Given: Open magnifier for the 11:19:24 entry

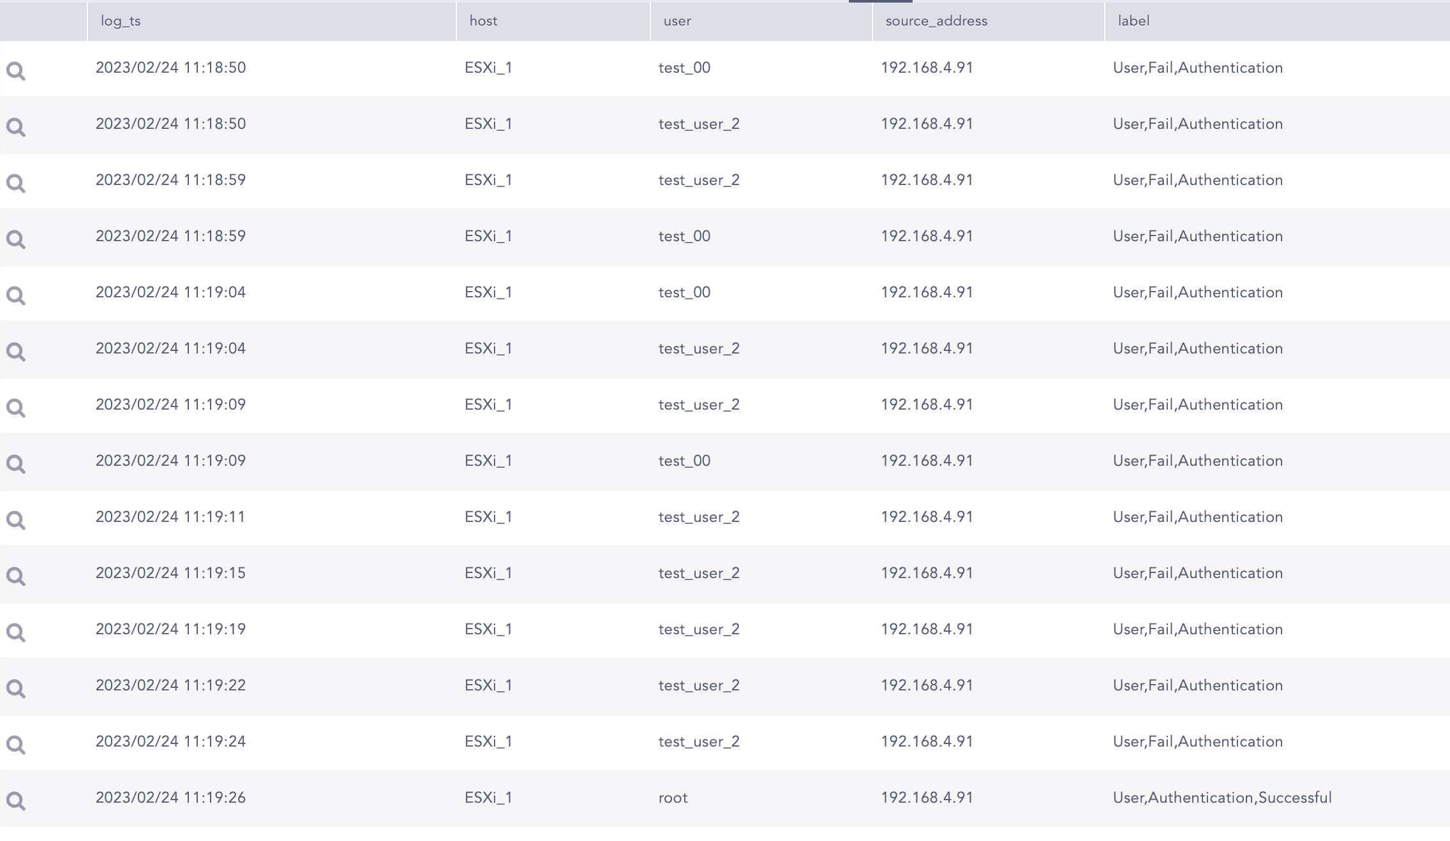Looking at the screenshot, I should click(16, 745).
